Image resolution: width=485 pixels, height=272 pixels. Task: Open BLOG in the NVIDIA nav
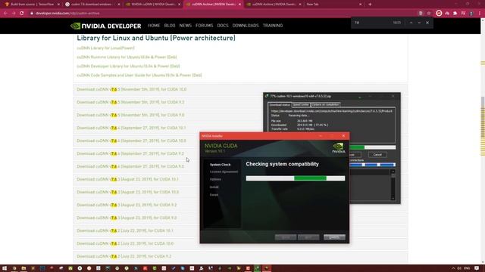pyautogui.click(x=170, y=26)
